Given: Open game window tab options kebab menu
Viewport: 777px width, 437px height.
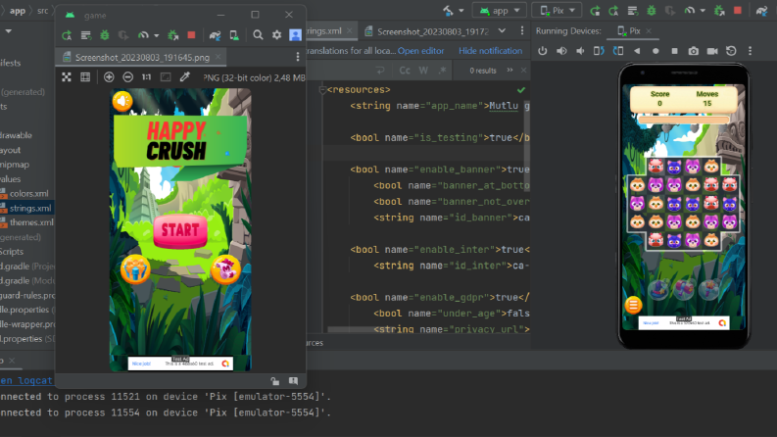Looking at the screenshot, I should tap(297, 57).
